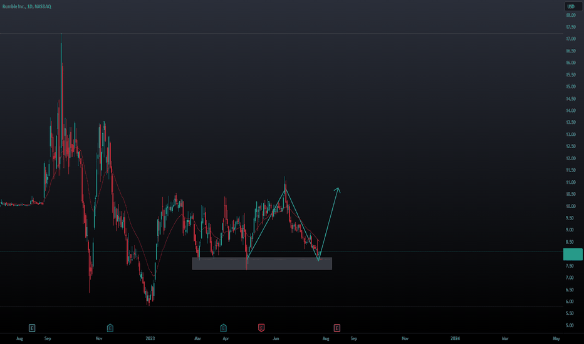The width and height of the screenshot is (584, 344).
Task: Open the teal earnings E marker near Nov 2022
Action: (110, 328)
